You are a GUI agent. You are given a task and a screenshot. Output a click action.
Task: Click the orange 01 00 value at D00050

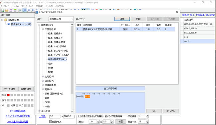pos(87,96)
